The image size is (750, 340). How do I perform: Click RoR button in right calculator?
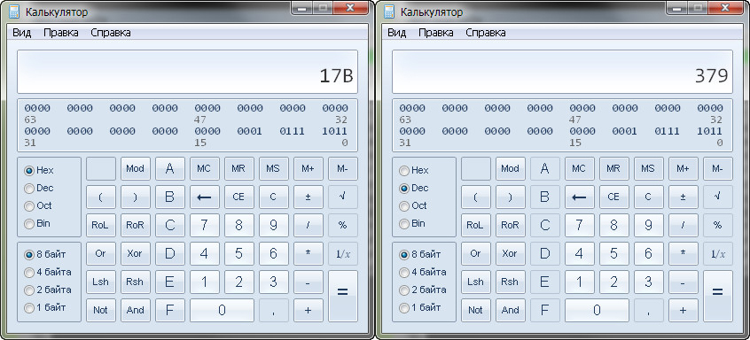pos(510,226)
